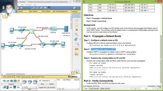Go to next instruction page arrow

click(x=157, y=88)
